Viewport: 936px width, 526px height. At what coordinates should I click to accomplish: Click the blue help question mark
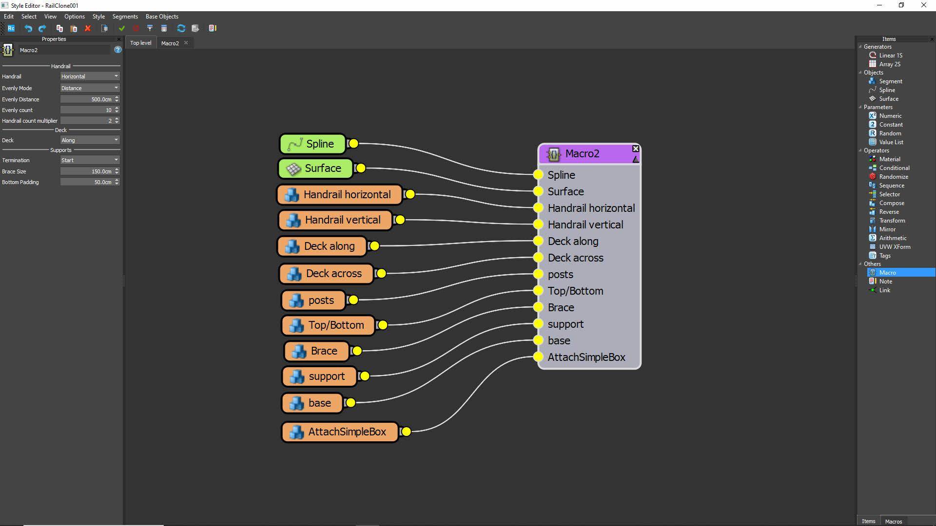pos(117,50)
